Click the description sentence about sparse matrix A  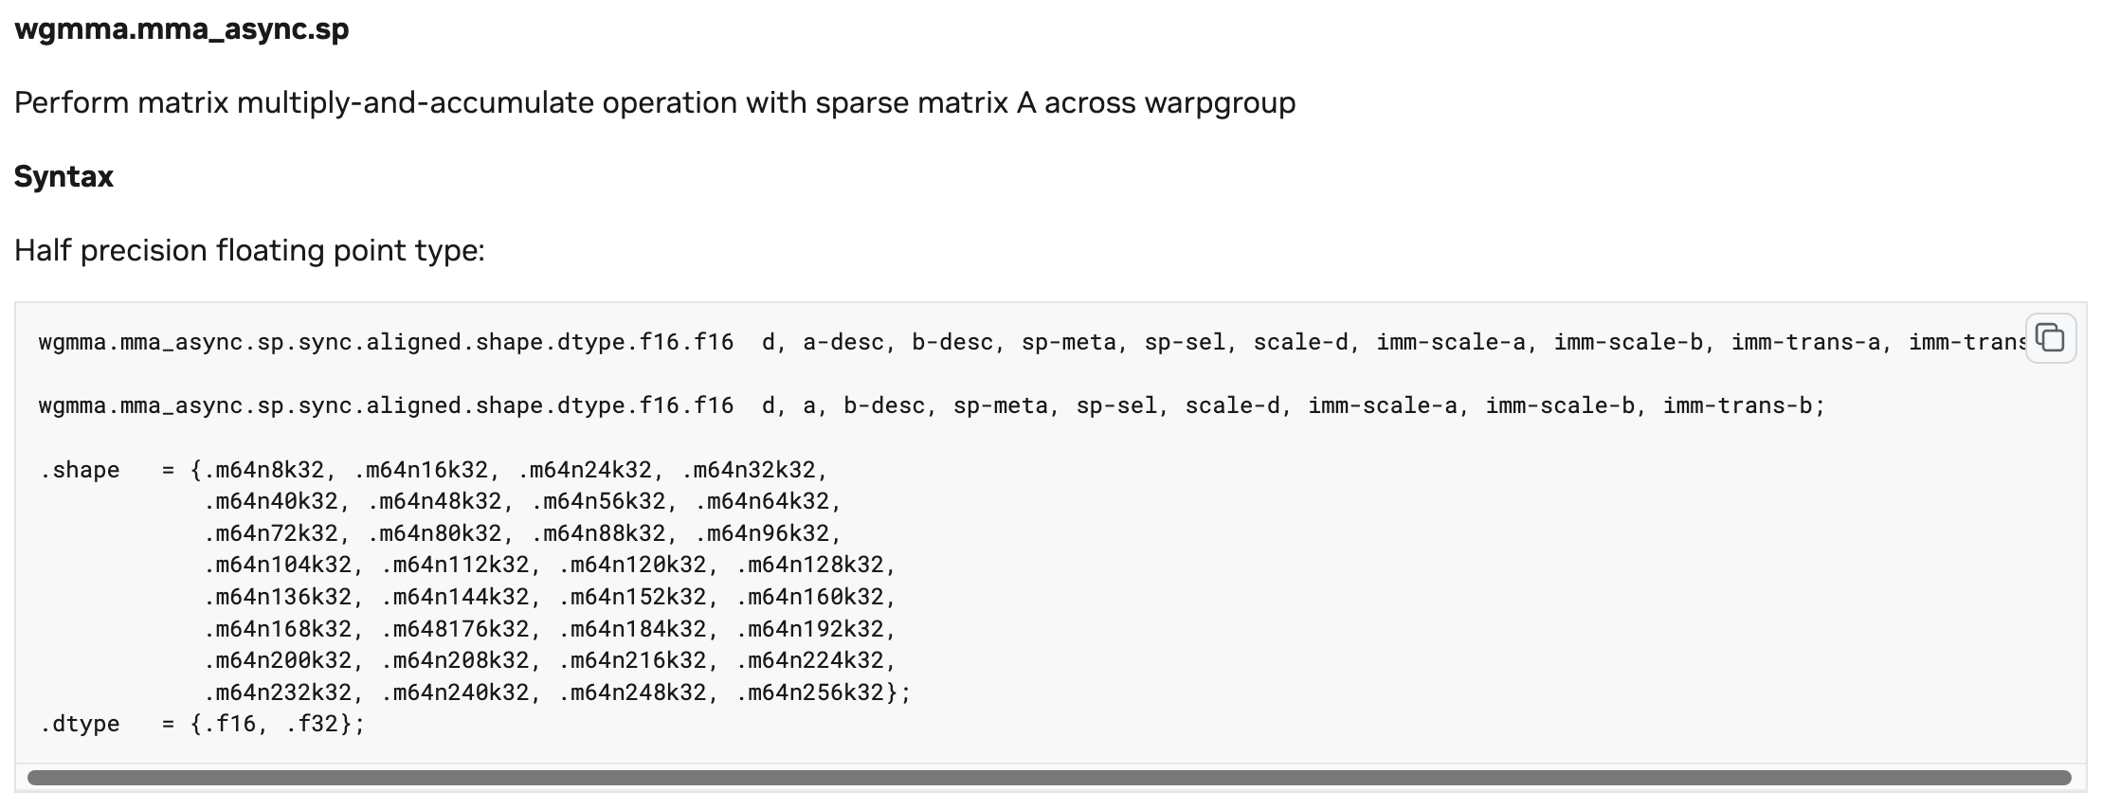pos(654,102)
